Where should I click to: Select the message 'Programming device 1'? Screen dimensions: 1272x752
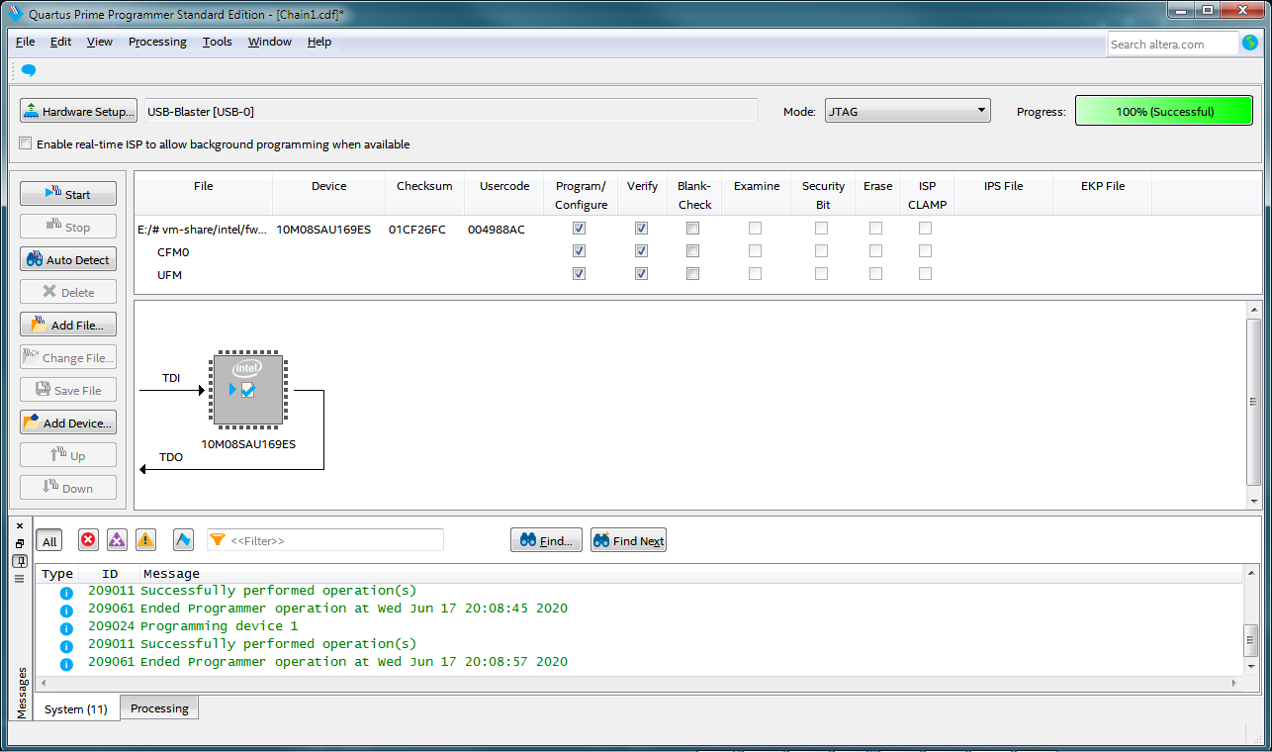[x=219, y=626]
